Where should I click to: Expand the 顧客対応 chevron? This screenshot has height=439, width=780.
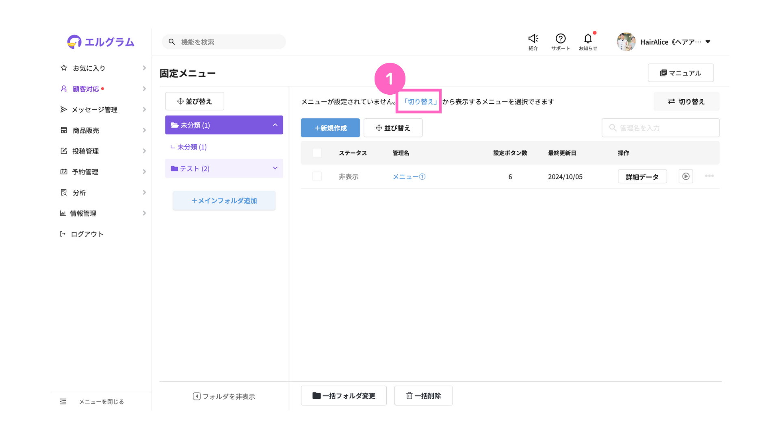coord(144,89)
